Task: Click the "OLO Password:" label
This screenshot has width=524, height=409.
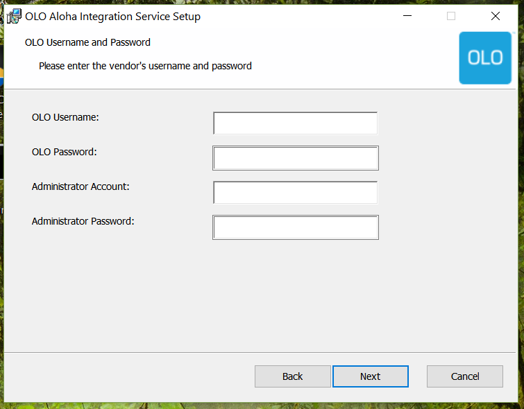Action: (x=64, y=152)
